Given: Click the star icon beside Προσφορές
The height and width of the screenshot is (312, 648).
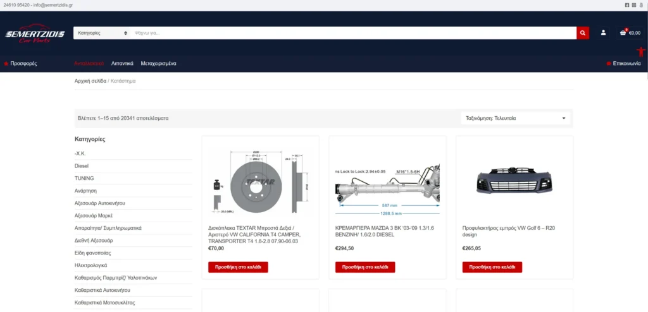Looking at the screenshot, I should (x=6, y=64).
